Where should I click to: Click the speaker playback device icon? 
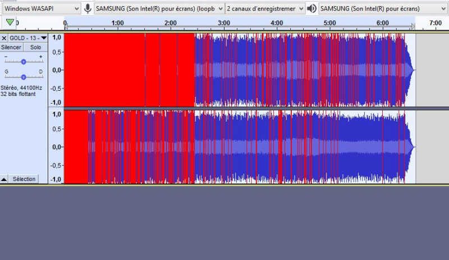(x=312, y=8)
